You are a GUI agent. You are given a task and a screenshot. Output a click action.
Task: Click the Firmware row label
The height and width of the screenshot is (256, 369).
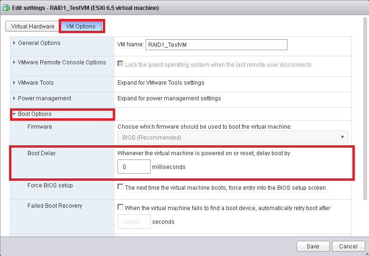[40, 127]
